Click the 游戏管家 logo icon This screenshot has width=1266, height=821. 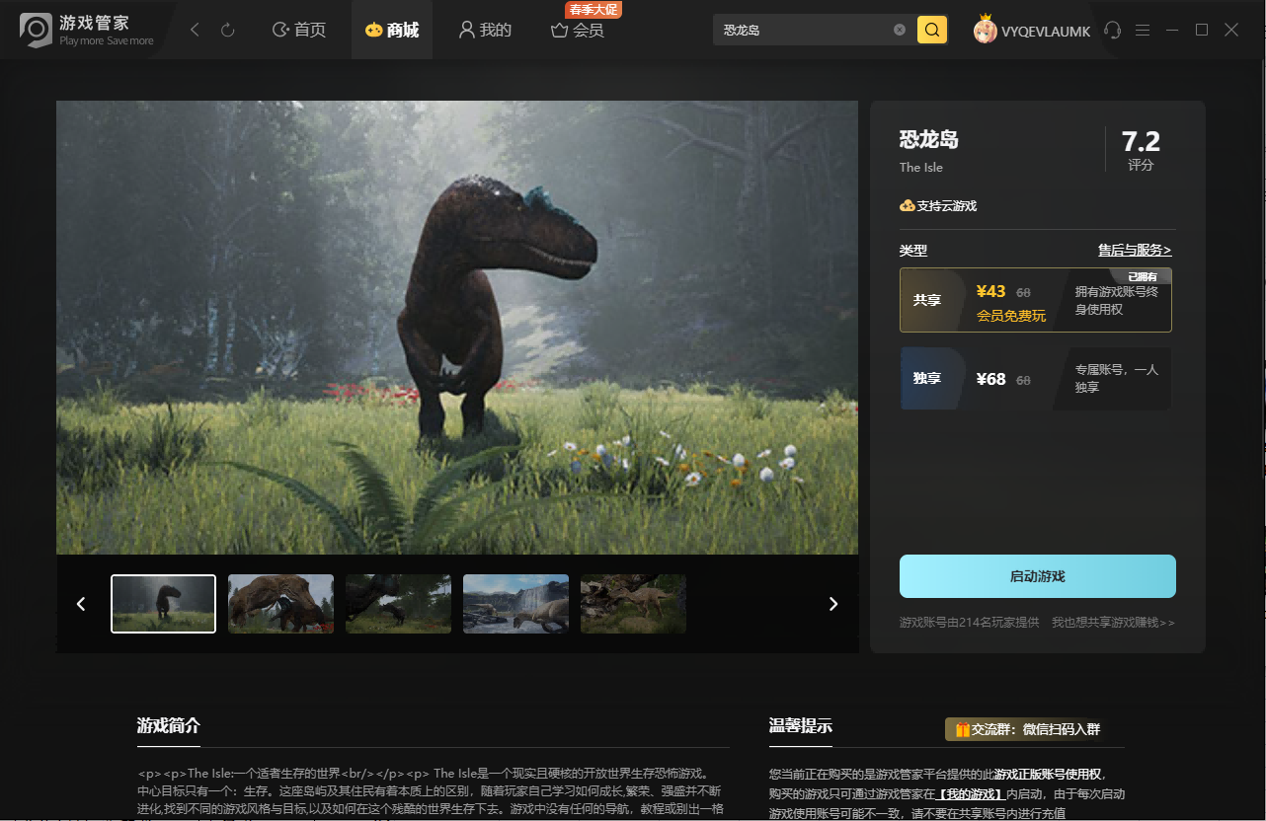[x=36, y=30]
